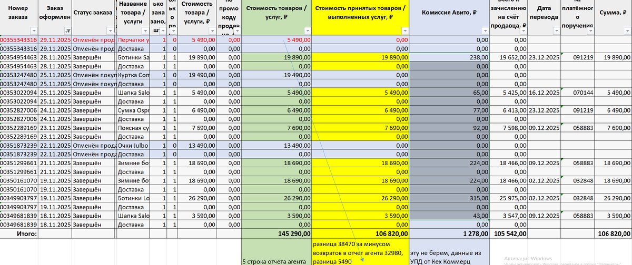Select the red Перчатки product name cell
Image resolution: width=632 pixels, height=265 pixels.
(x=134, y=39)
